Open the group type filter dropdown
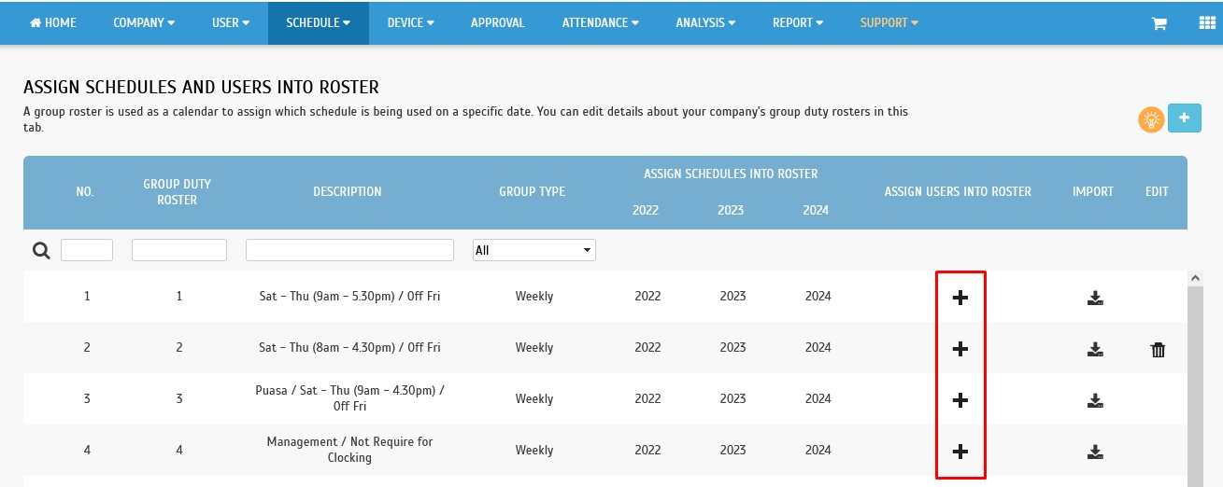Image resolution: width=1223 pixels, height=487 pixels. click(534, 250)
